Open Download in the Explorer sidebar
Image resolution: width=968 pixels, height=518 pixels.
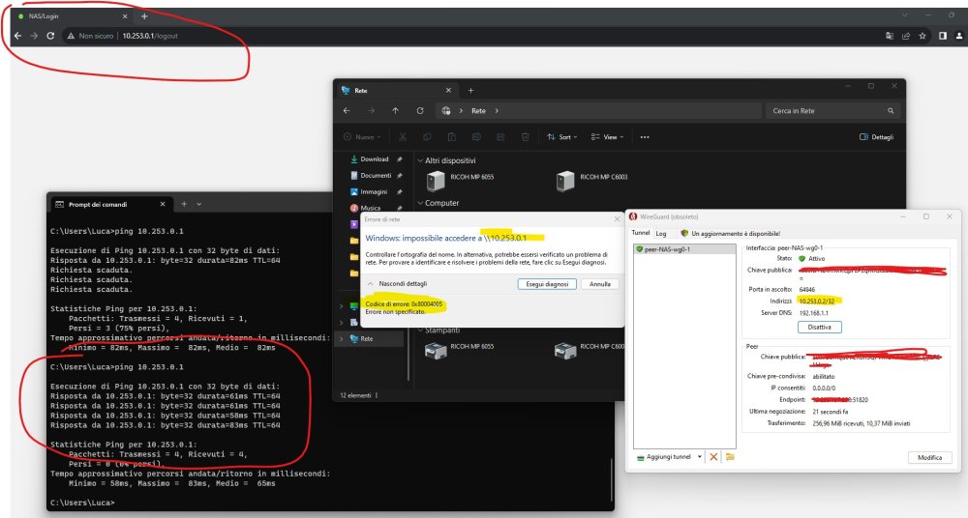374,159
